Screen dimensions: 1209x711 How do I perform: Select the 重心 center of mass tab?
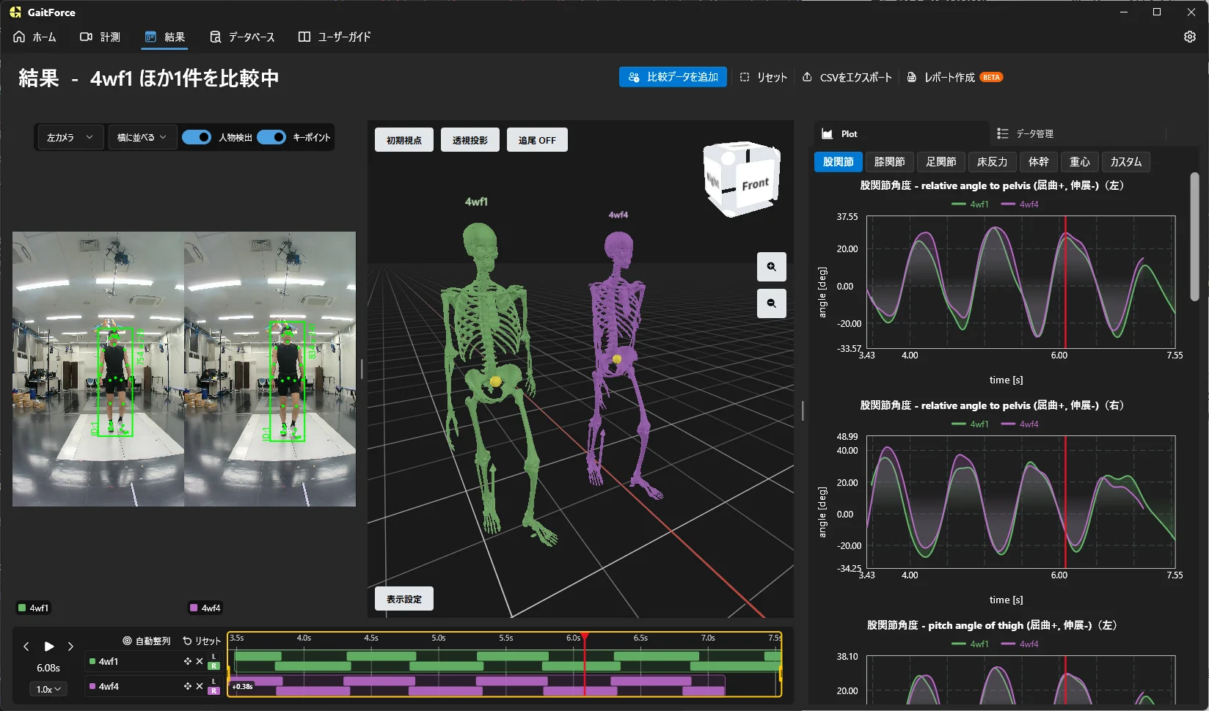1080,162
